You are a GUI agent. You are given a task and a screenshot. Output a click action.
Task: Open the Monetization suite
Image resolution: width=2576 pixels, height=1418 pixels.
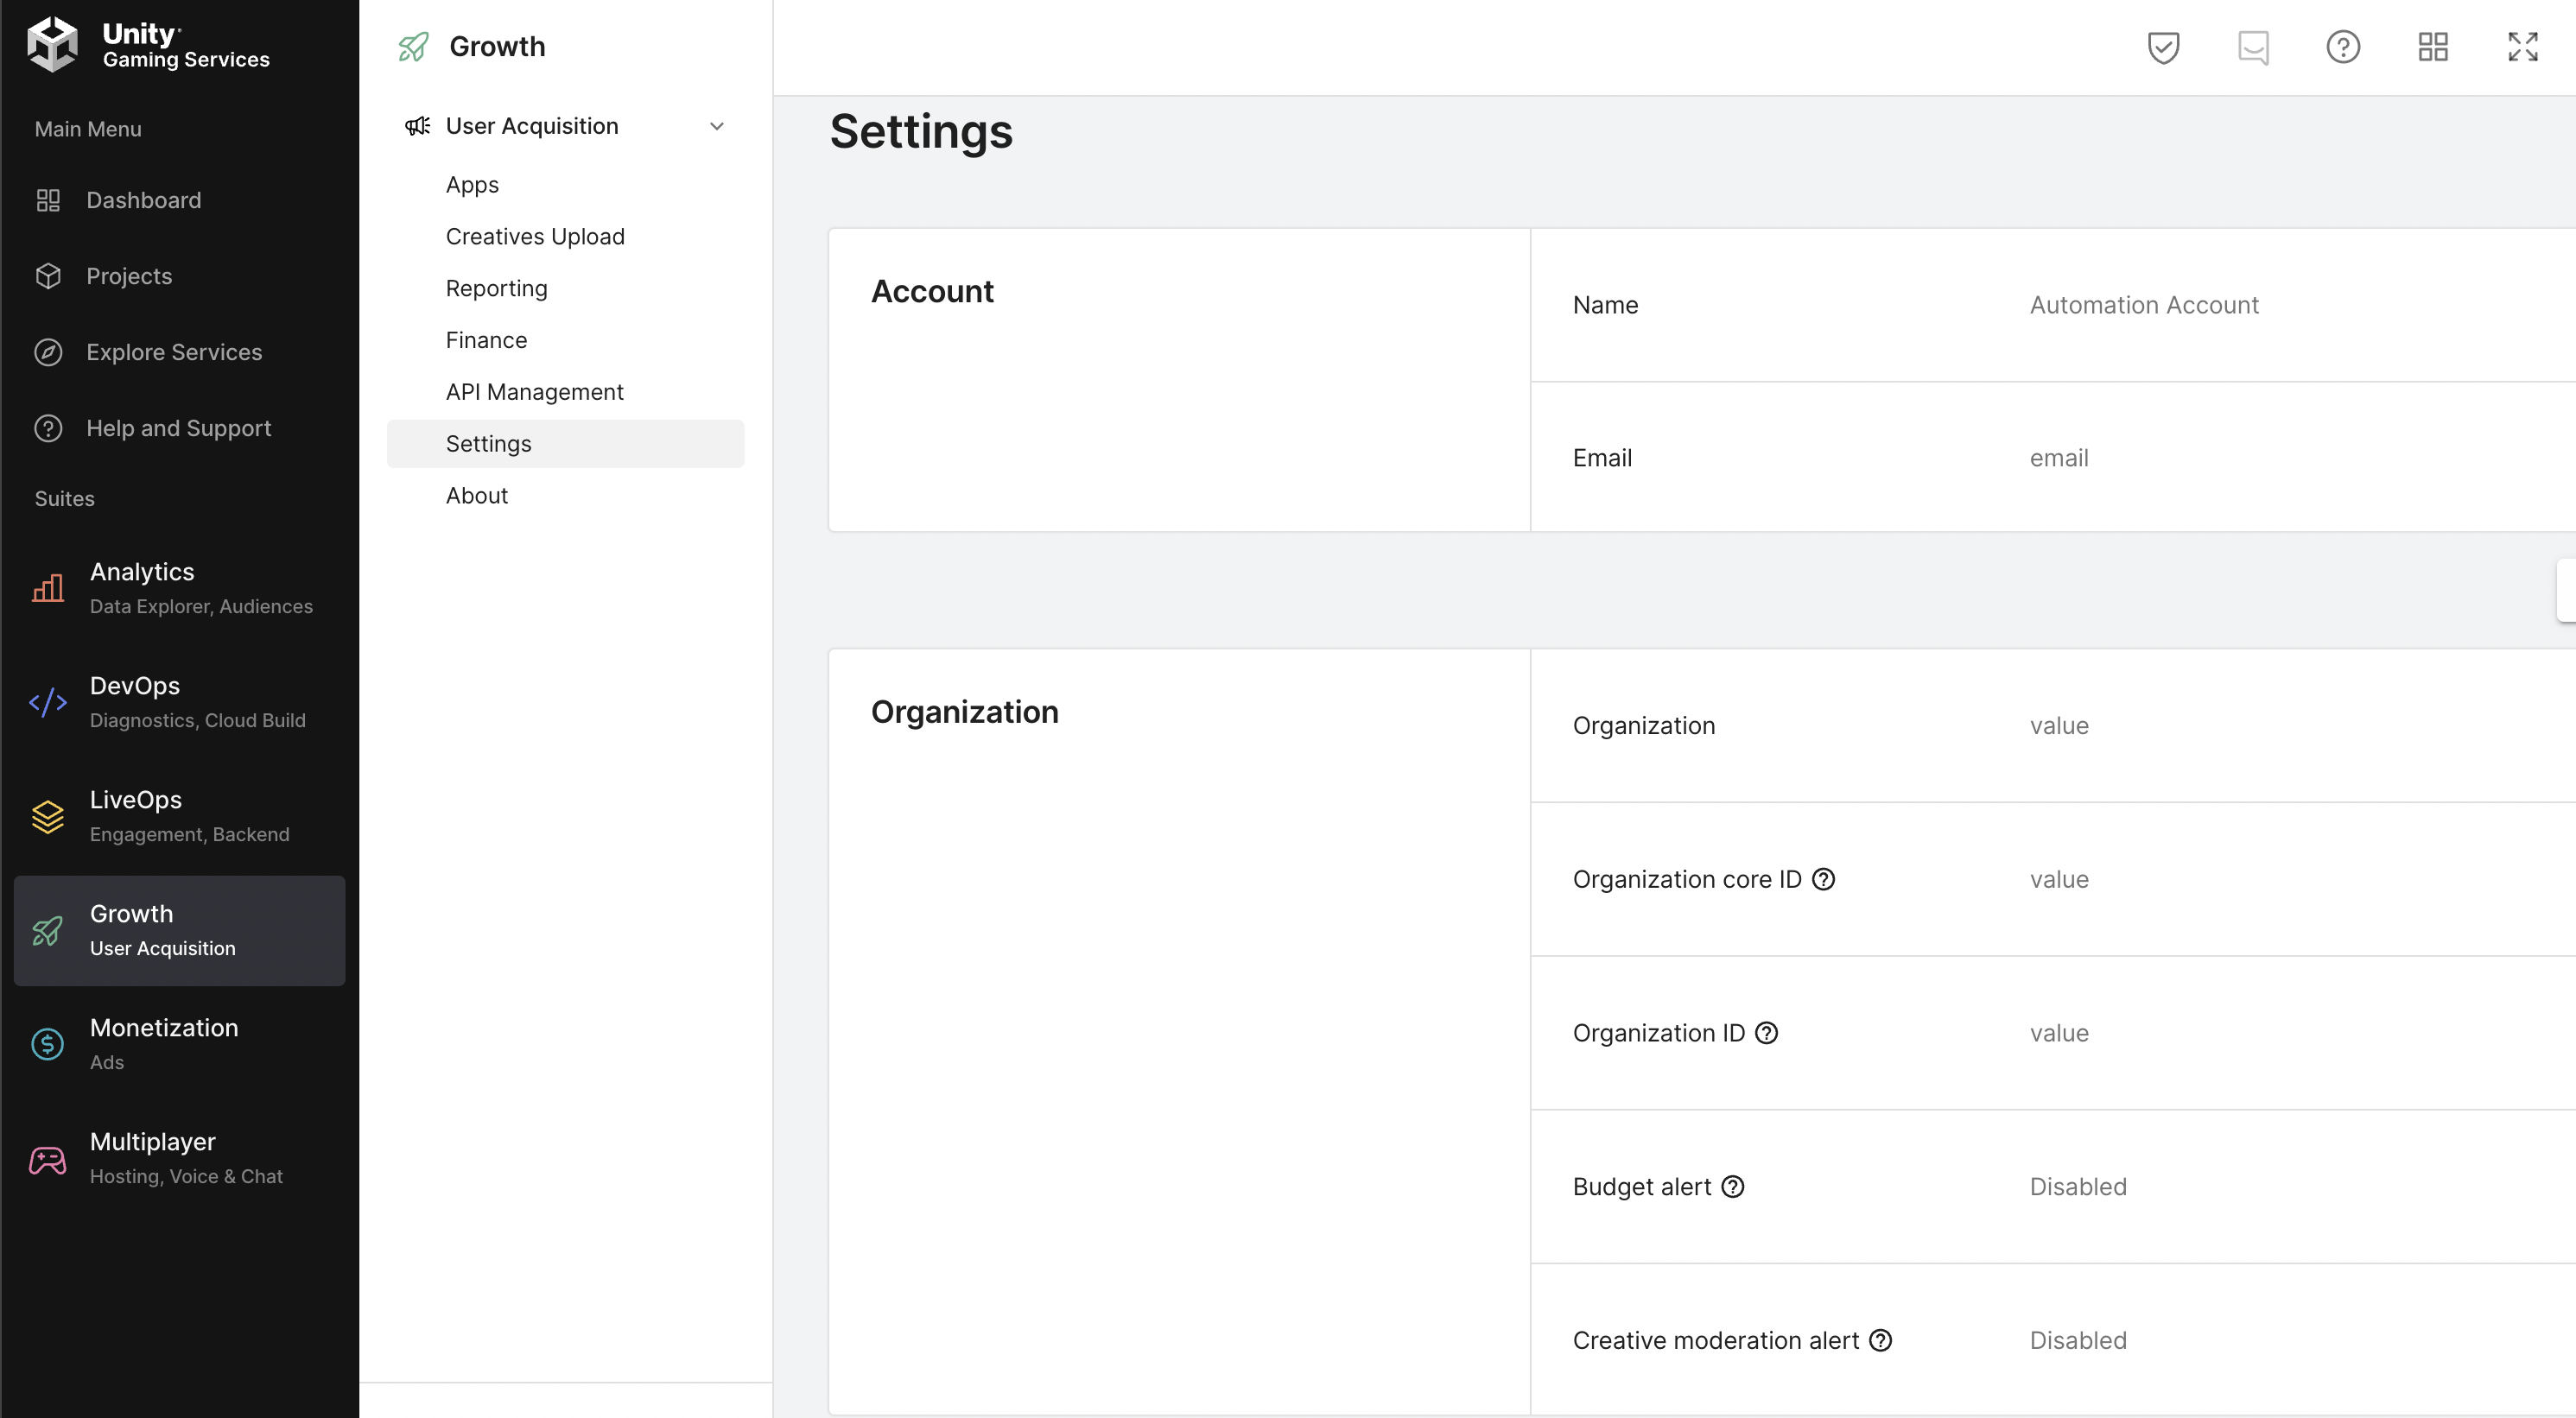(x=179, y=1044)
